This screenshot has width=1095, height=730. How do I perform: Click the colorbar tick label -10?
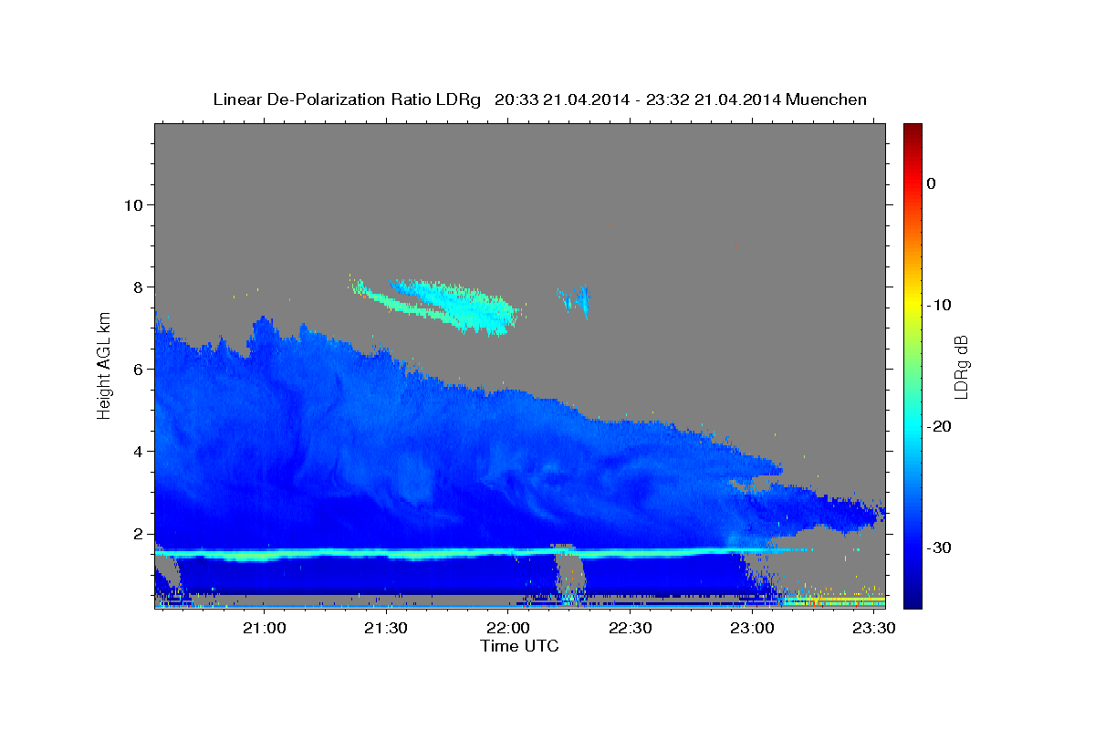coord(939,305)
